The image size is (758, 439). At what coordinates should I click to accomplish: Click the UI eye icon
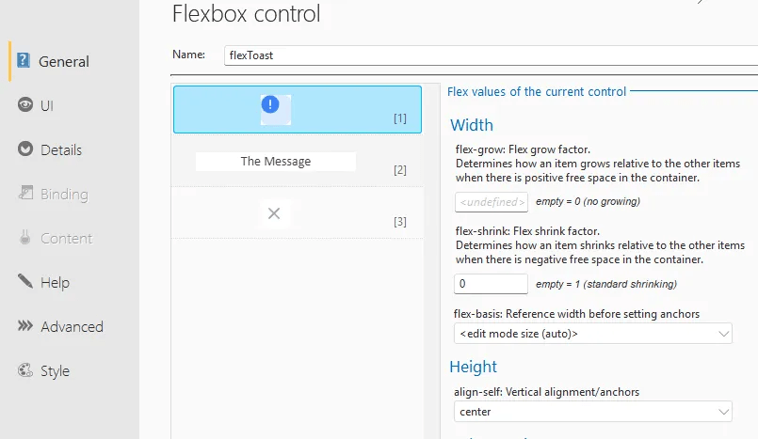(x=25, y=105)
